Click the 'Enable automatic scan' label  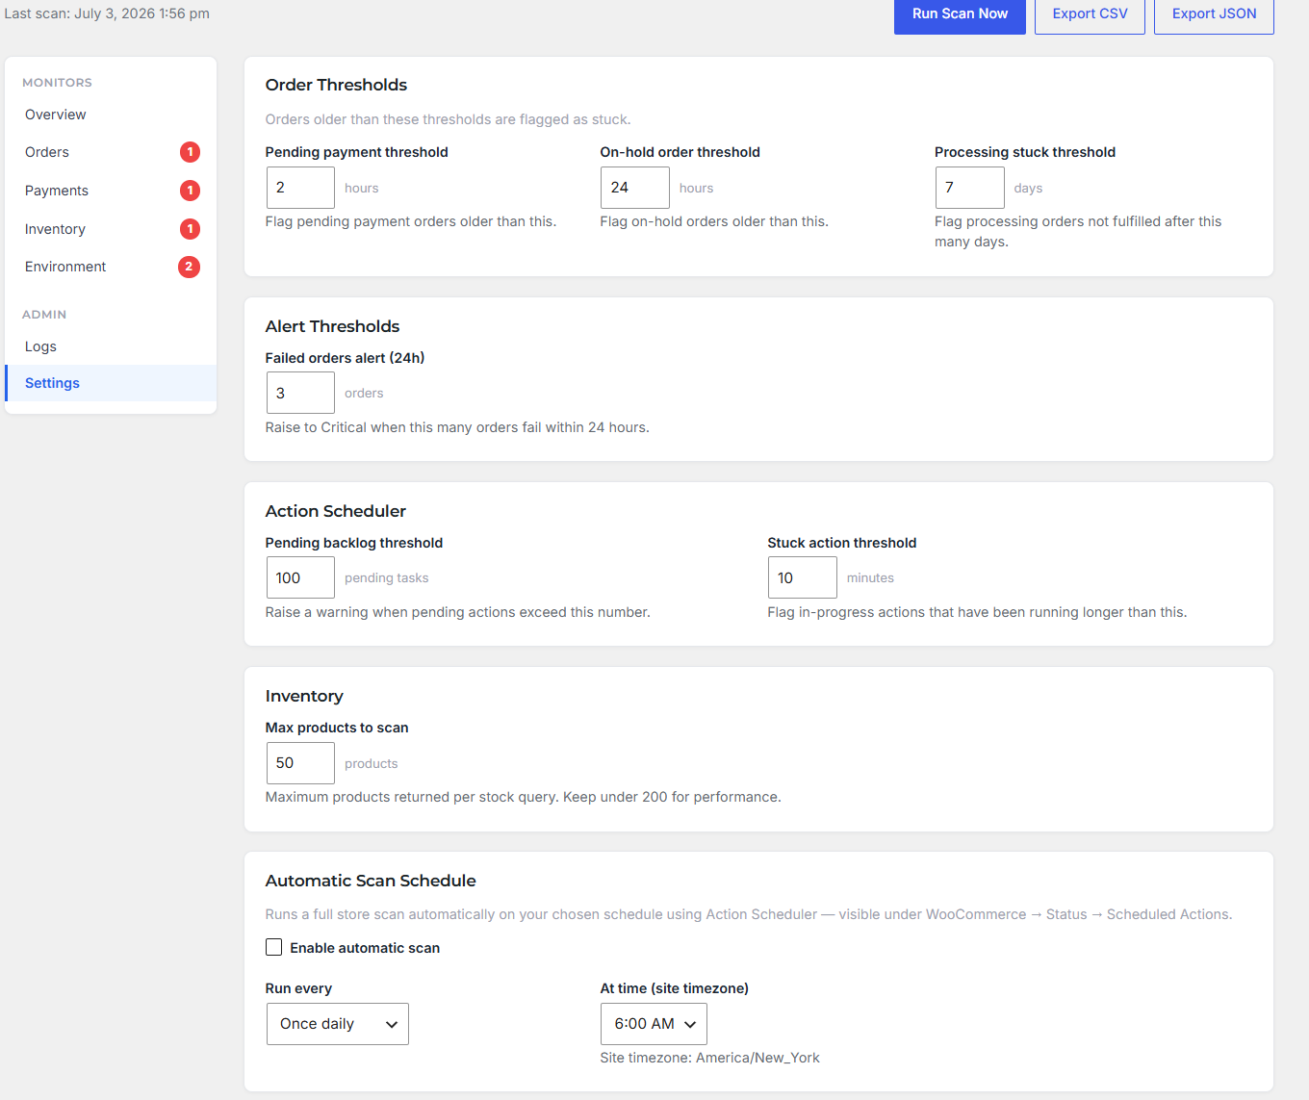365,948
